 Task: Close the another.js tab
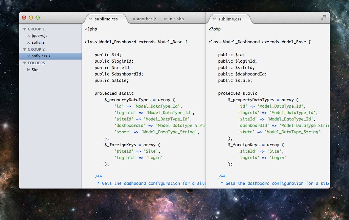134,19
